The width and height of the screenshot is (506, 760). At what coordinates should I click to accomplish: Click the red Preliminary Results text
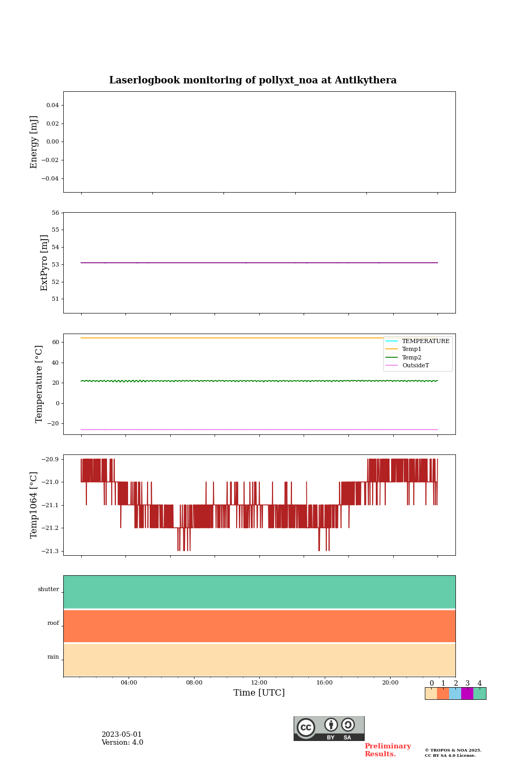[388, 750]
